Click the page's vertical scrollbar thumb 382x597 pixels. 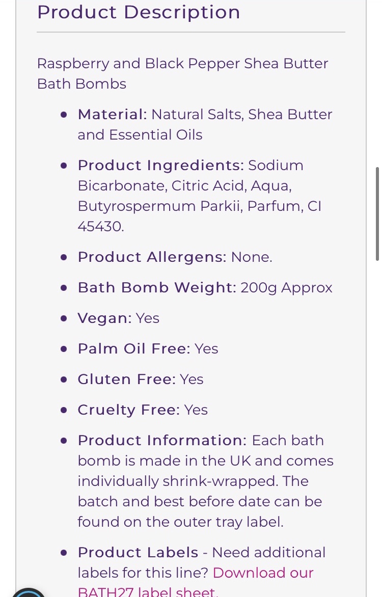(x=377, y=213)
